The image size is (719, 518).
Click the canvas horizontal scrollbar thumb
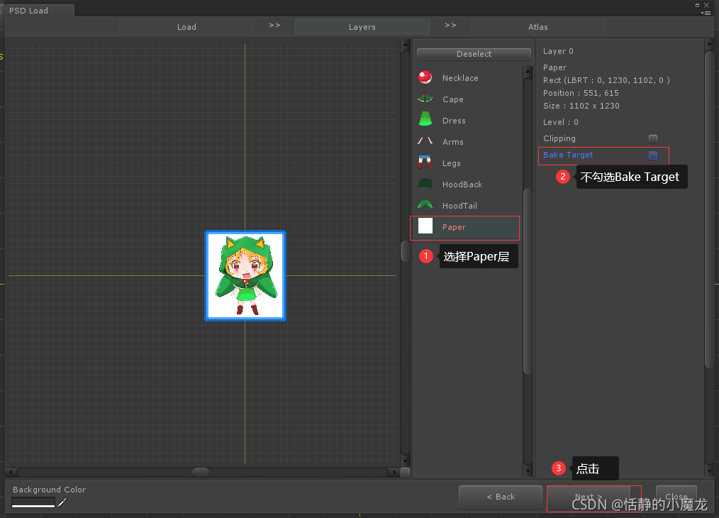pos(201,472)
